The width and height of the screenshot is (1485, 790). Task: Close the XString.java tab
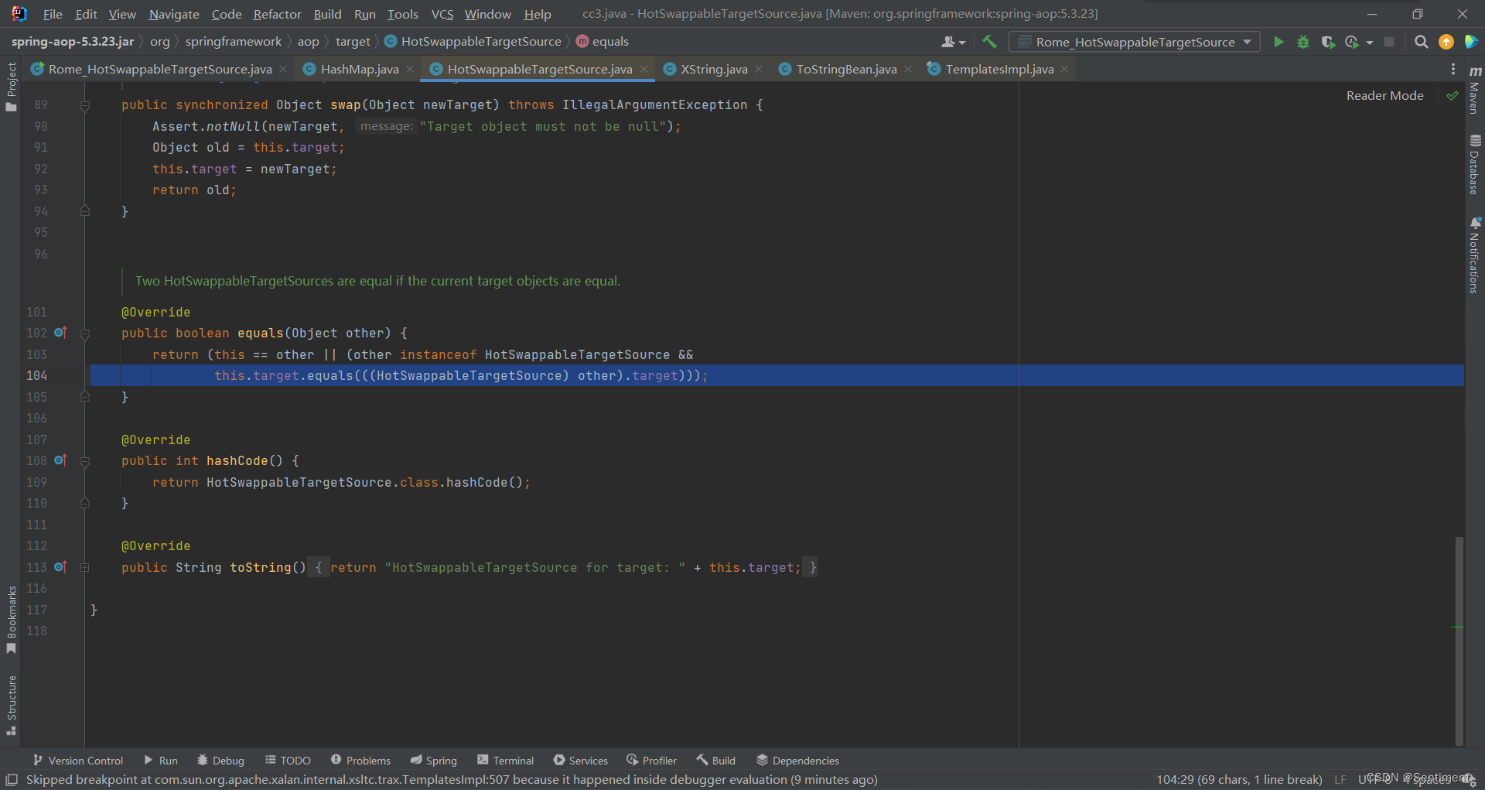tap(759, 69)
